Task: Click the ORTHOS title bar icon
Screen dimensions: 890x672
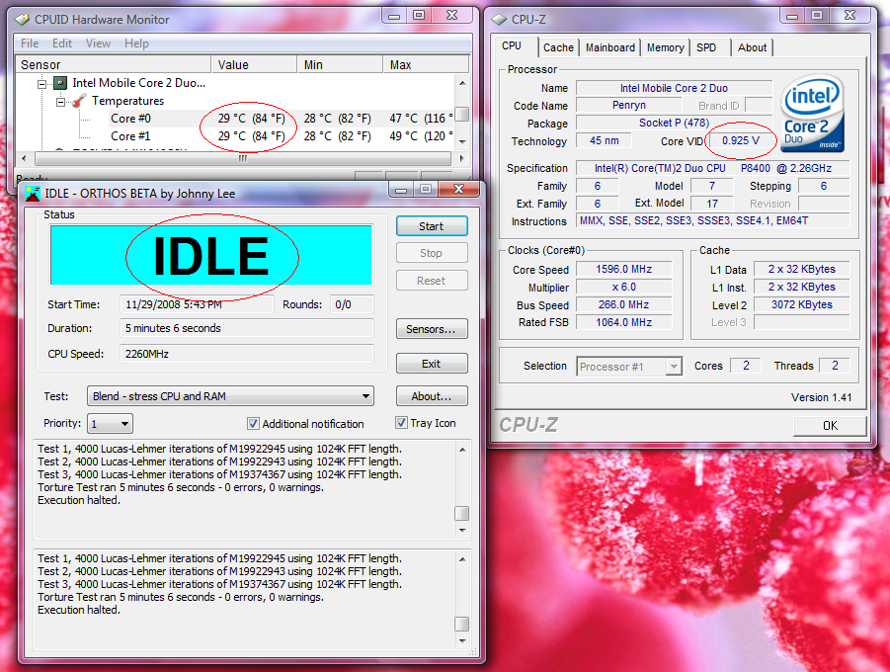Action: pyautogui.click(x=33, y=194)
